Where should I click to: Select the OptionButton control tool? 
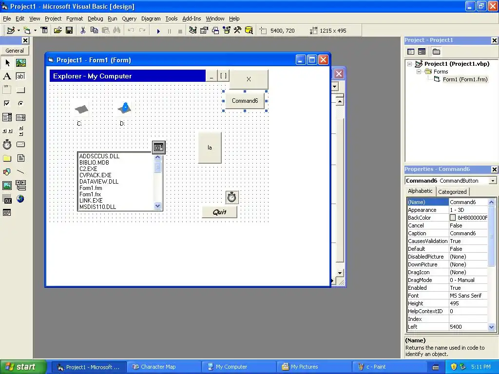(x=20, y=104)
